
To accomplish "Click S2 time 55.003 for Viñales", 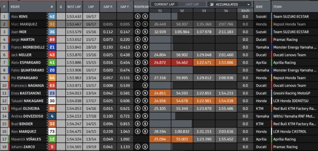I will [x=182, y=139].
